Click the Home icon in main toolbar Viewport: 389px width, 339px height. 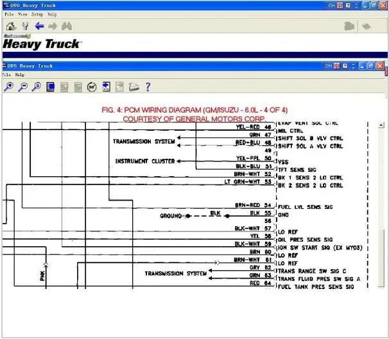coord(11,26)
